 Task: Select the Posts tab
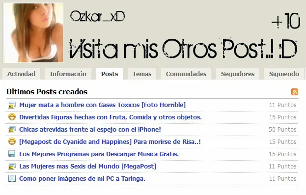tap(110, 74)
